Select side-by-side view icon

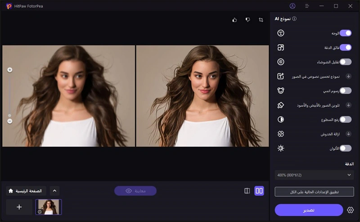click(259, 191)
